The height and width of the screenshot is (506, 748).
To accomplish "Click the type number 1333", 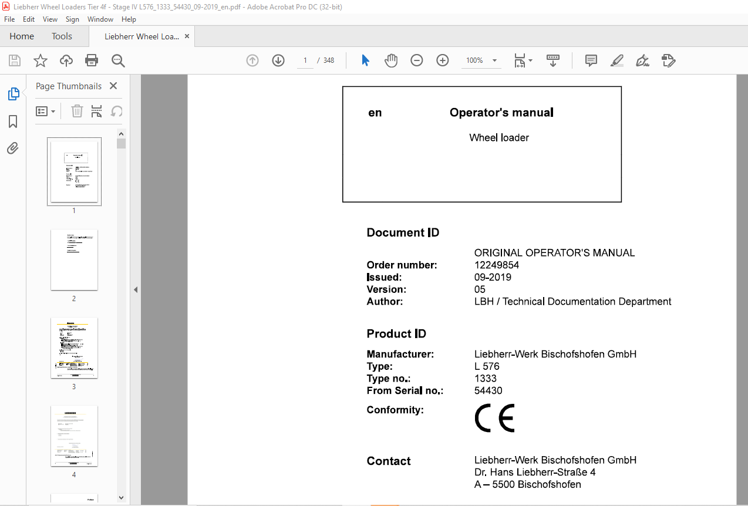I will coord(486,379).
